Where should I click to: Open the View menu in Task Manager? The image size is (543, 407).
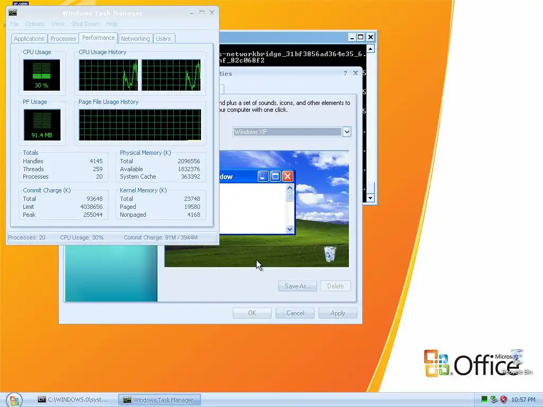tap(58, 24)
